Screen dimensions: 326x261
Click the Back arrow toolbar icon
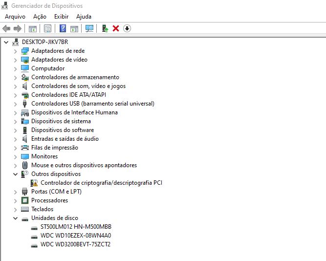tap(6, 28)
